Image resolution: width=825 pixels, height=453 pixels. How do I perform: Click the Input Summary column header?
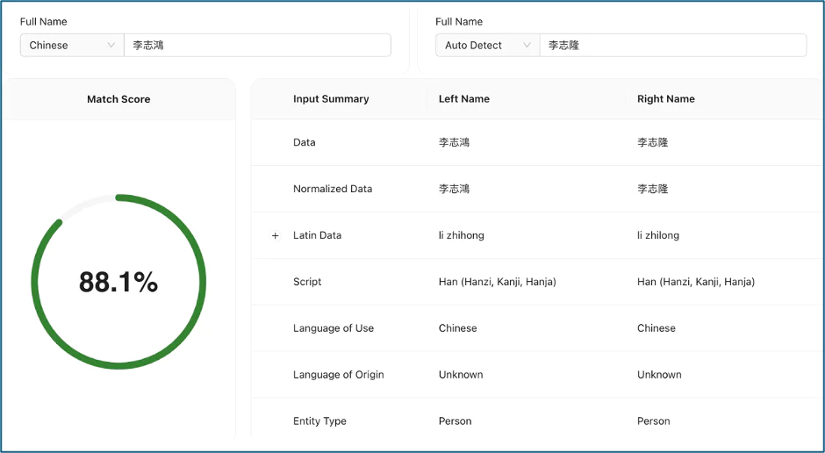point(331,99)
